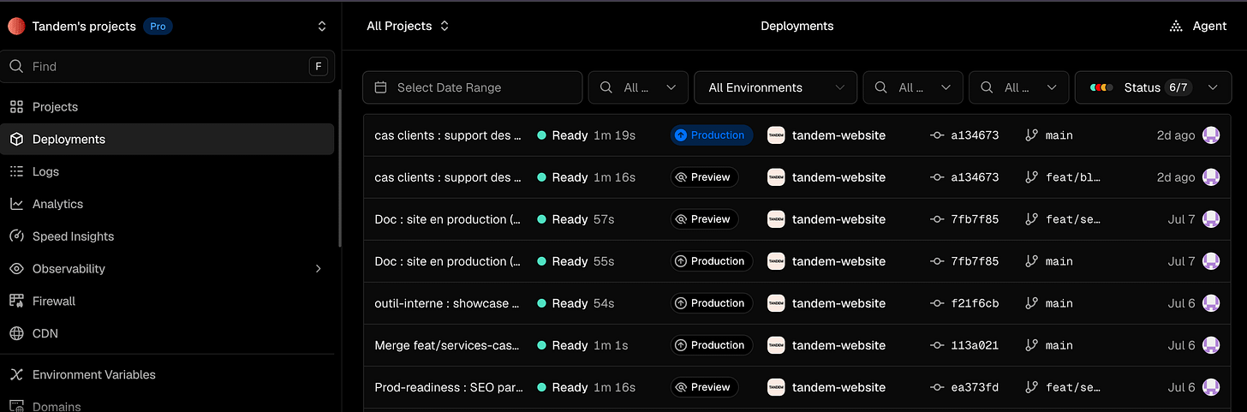Click the Projects grid icon
Screen dimensions: 1247x412
[x=16, y=107]
